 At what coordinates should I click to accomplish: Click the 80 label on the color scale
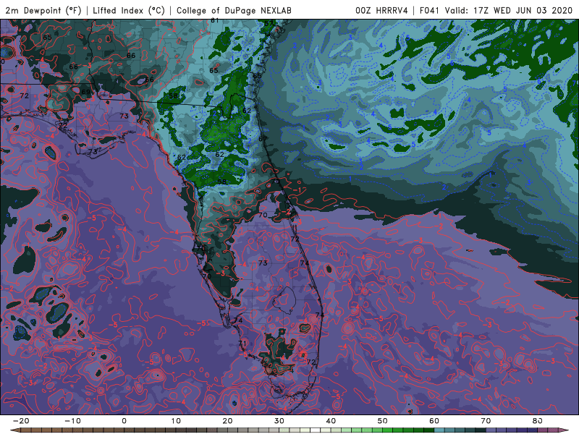click(x=538, y=421)
